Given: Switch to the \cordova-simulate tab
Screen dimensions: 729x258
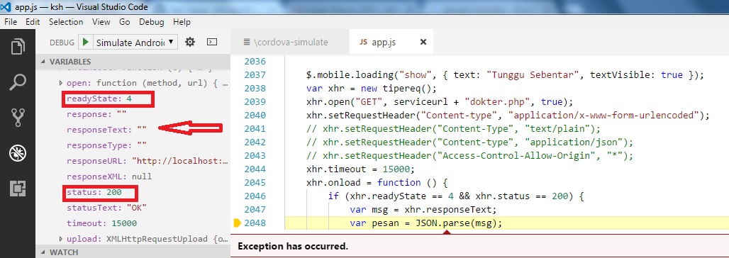Looking at the screenshot, I should pos(290,42).
